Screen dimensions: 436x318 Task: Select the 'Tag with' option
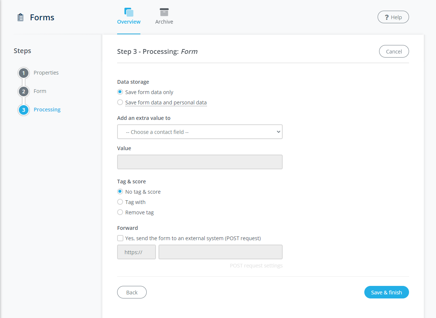[x=120, y=202]
